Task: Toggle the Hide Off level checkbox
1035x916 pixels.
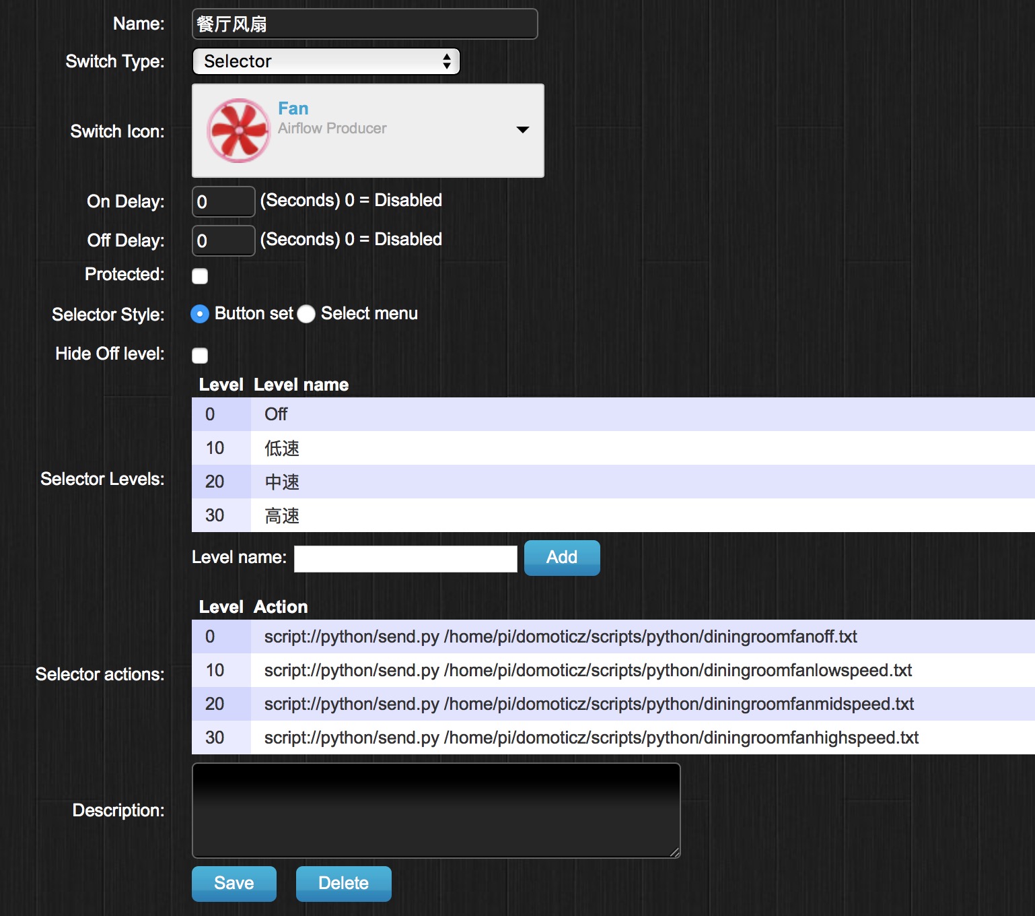Action: 200,356
